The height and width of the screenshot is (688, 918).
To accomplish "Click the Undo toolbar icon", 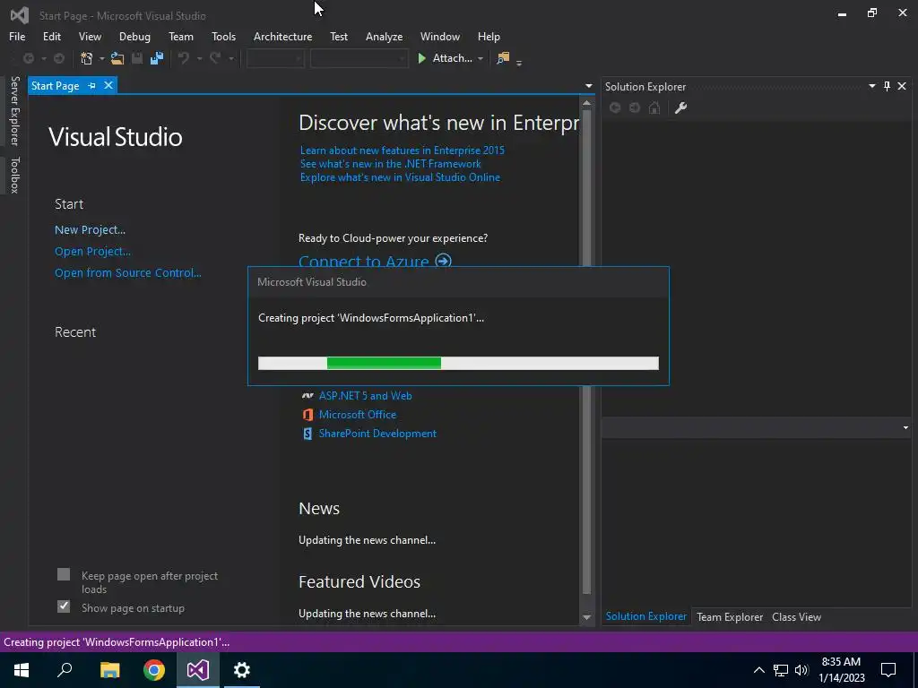I will point(183,58).
